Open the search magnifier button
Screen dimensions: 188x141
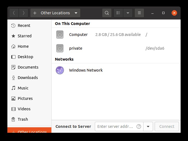[107, 13]
